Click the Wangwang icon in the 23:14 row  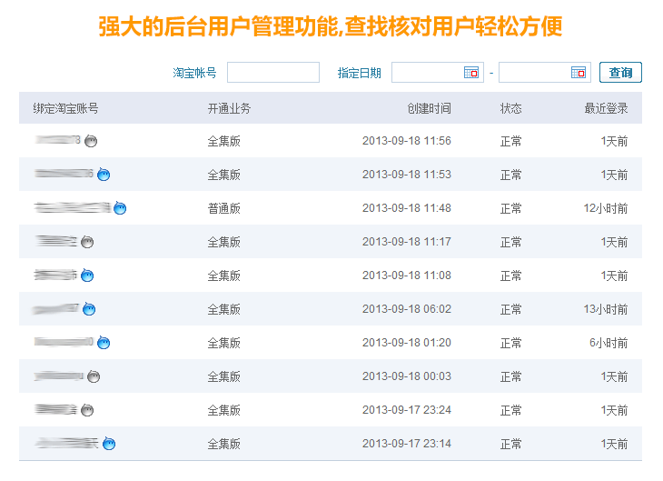pyautogui.click(x=109, y=444)
